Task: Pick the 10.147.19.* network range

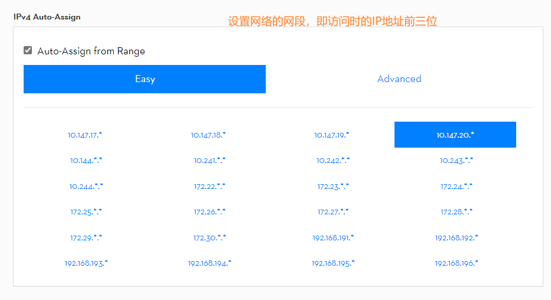Action: (332, 135)
